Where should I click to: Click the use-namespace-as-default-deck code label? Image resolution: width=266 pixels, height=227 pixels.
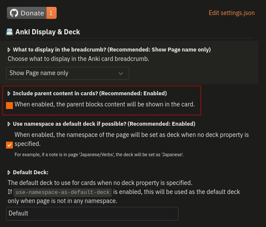pyautogui.click(x=63, y=192)
